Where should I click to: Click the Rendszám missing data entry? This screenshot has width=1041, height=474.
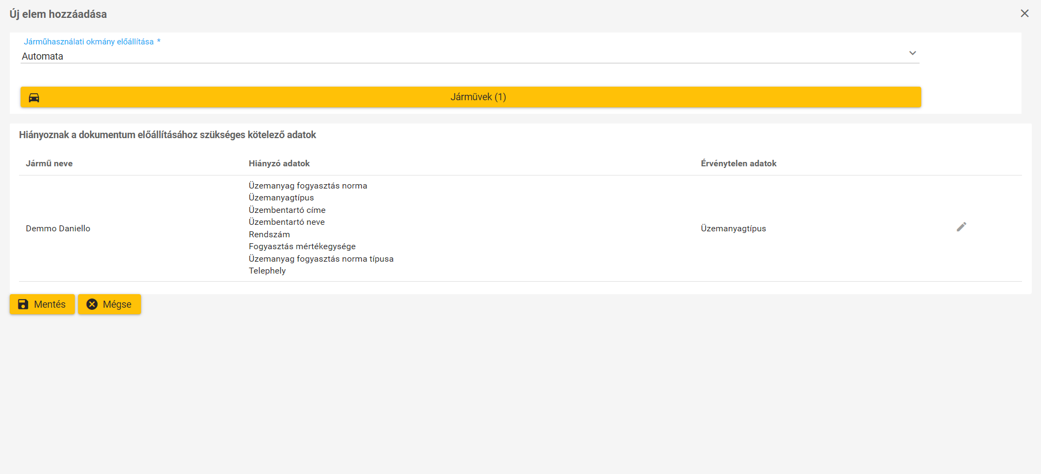tap(269, 235)
